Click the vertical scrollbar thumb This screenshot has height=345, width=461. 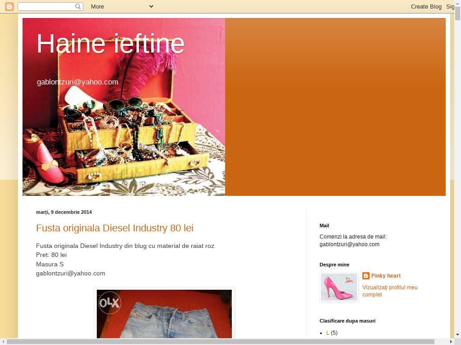tap(457, 13)
